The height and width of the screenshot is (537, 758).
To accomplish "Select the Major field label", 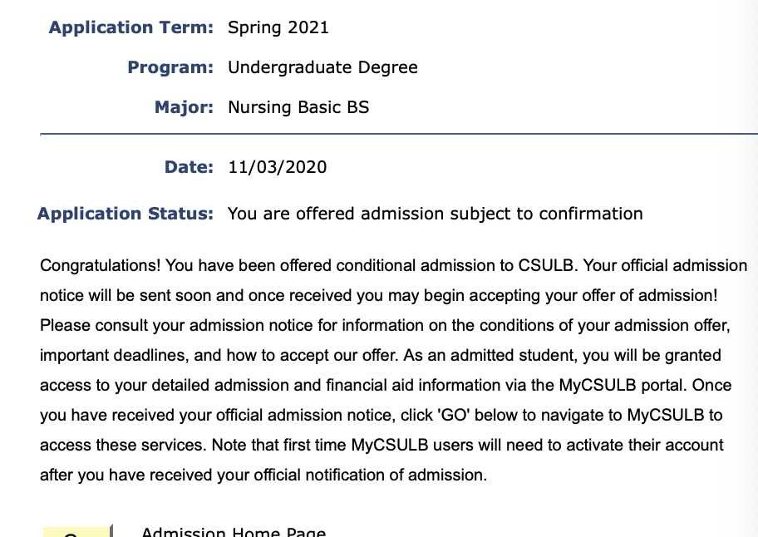I will tap(185, 107).
